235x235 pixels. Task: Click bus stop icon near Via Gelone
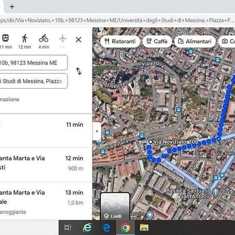point(107,132)
